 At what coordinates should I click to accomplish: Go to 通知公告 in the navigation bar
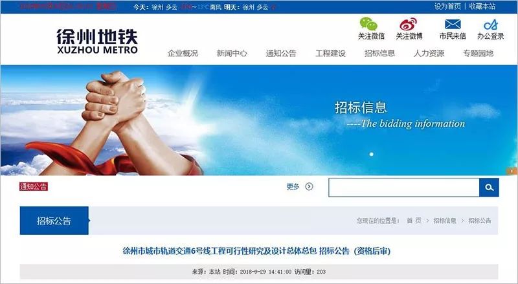[281, 53]
